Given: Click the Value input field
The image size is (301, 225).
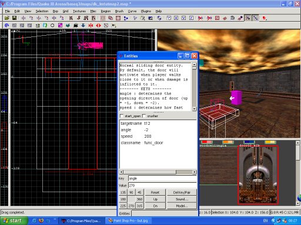Looking at the screenshot, I should click(x=162, y=185).
